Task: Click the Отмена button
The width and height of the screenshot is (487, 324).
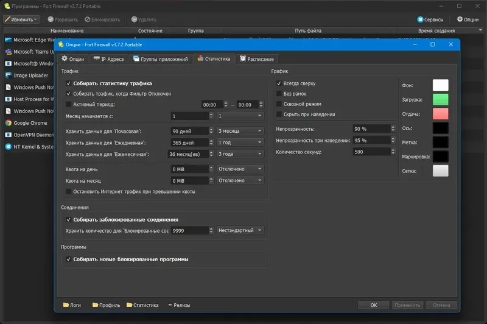Action: coord(441,305)
